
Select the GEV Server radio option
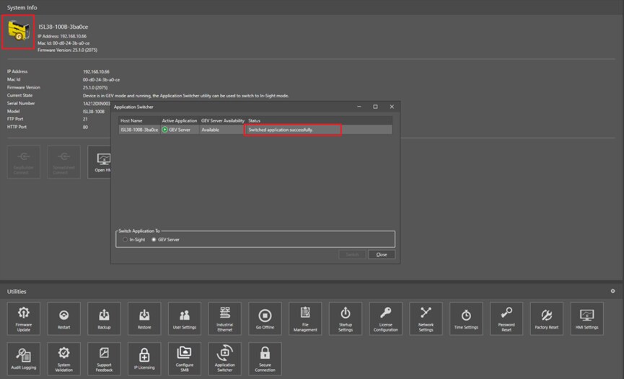click(153, 239)
